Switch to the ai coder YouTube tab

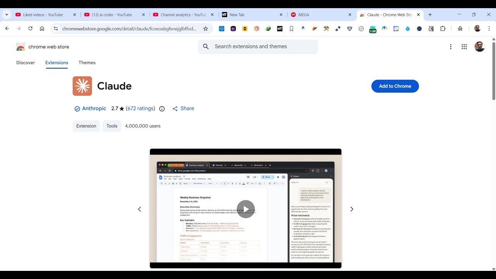tap(114, 15)
